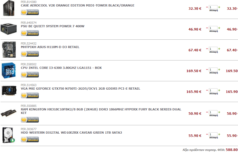238x152 pixels.
Task: Open MSI GeForce GTX750 product link
Action: (81, 89)
